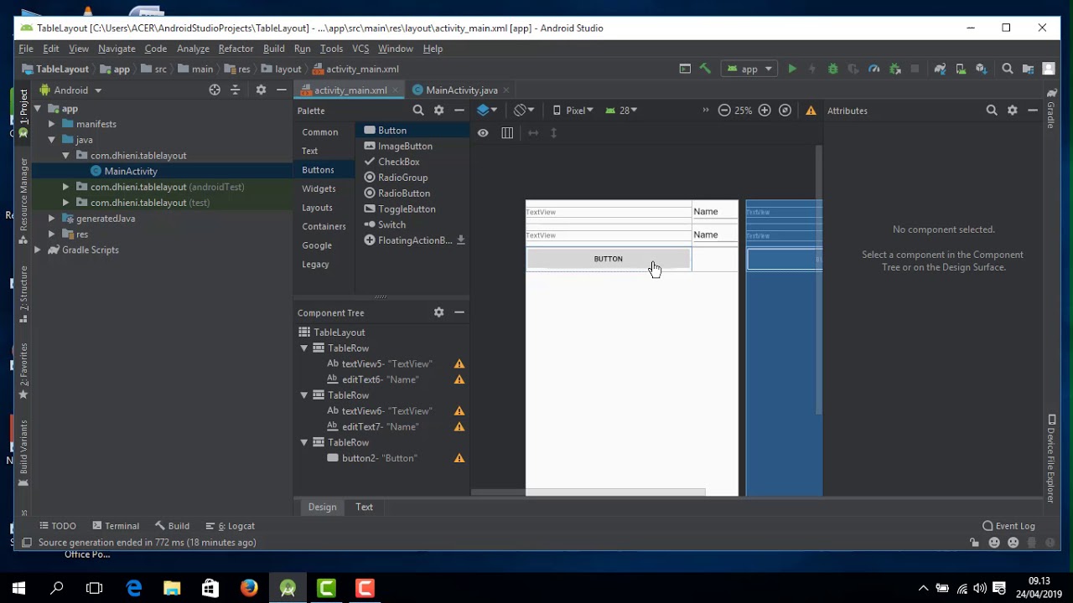Zoom out of the design surface
1073x603 pixels.
coord(724,111)
